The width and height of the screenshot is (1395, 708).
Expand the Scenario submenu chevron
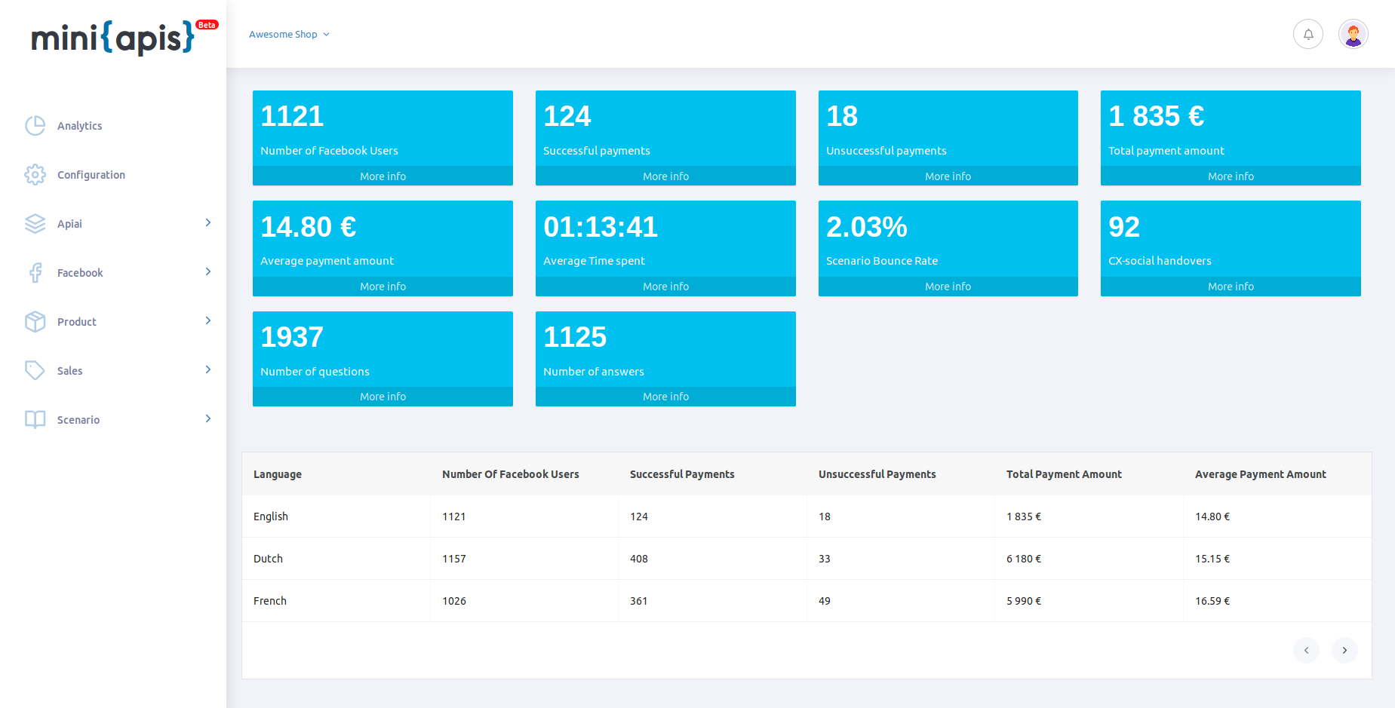[x=208, y=419]
